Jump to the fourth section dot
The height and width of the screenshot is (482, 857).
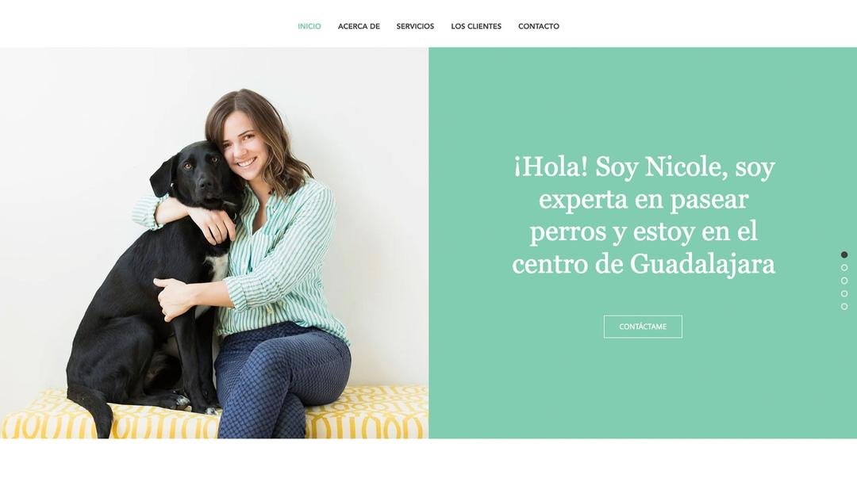coord(844,293)
